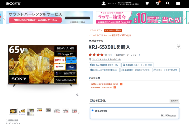
Task: Open テレビ ブラビア link
Action: pos(12,123)
